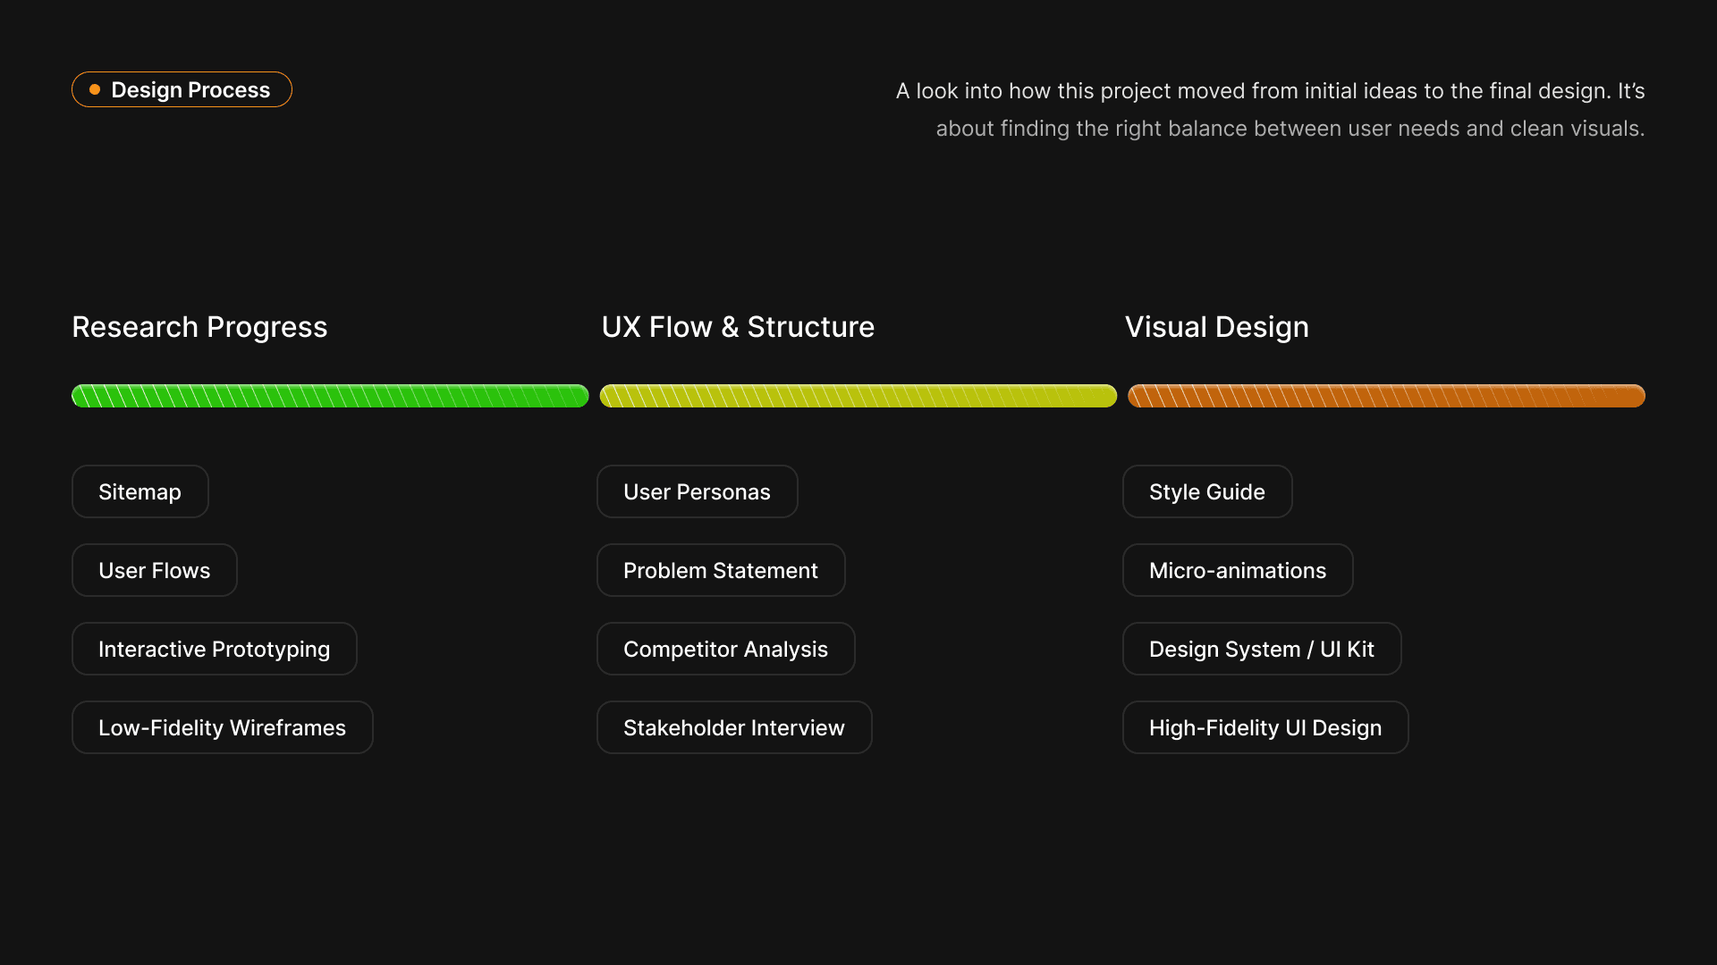Click the UX Flow & Structure heading
This screenshot has height=965, width=1717.
click(x=738, y=327)
